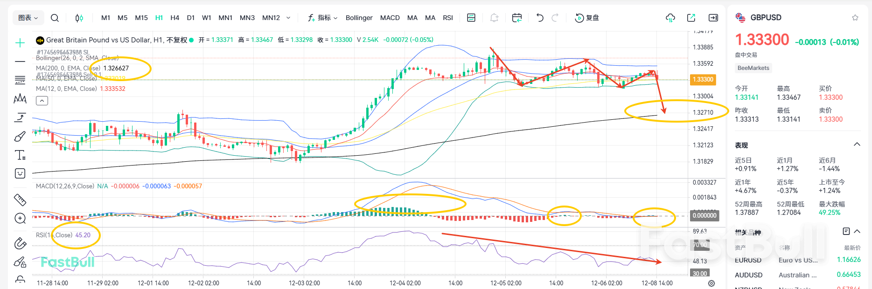Open the 图表 dropdown
872x289 pixels.
click(x=28, y=18)
